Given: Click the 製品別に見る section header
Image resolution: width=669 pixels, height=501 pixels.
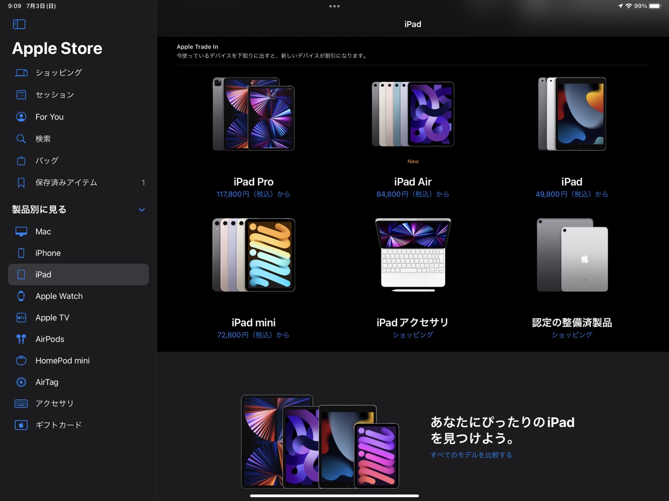Looking at the screenshot, I should (39, 210).
